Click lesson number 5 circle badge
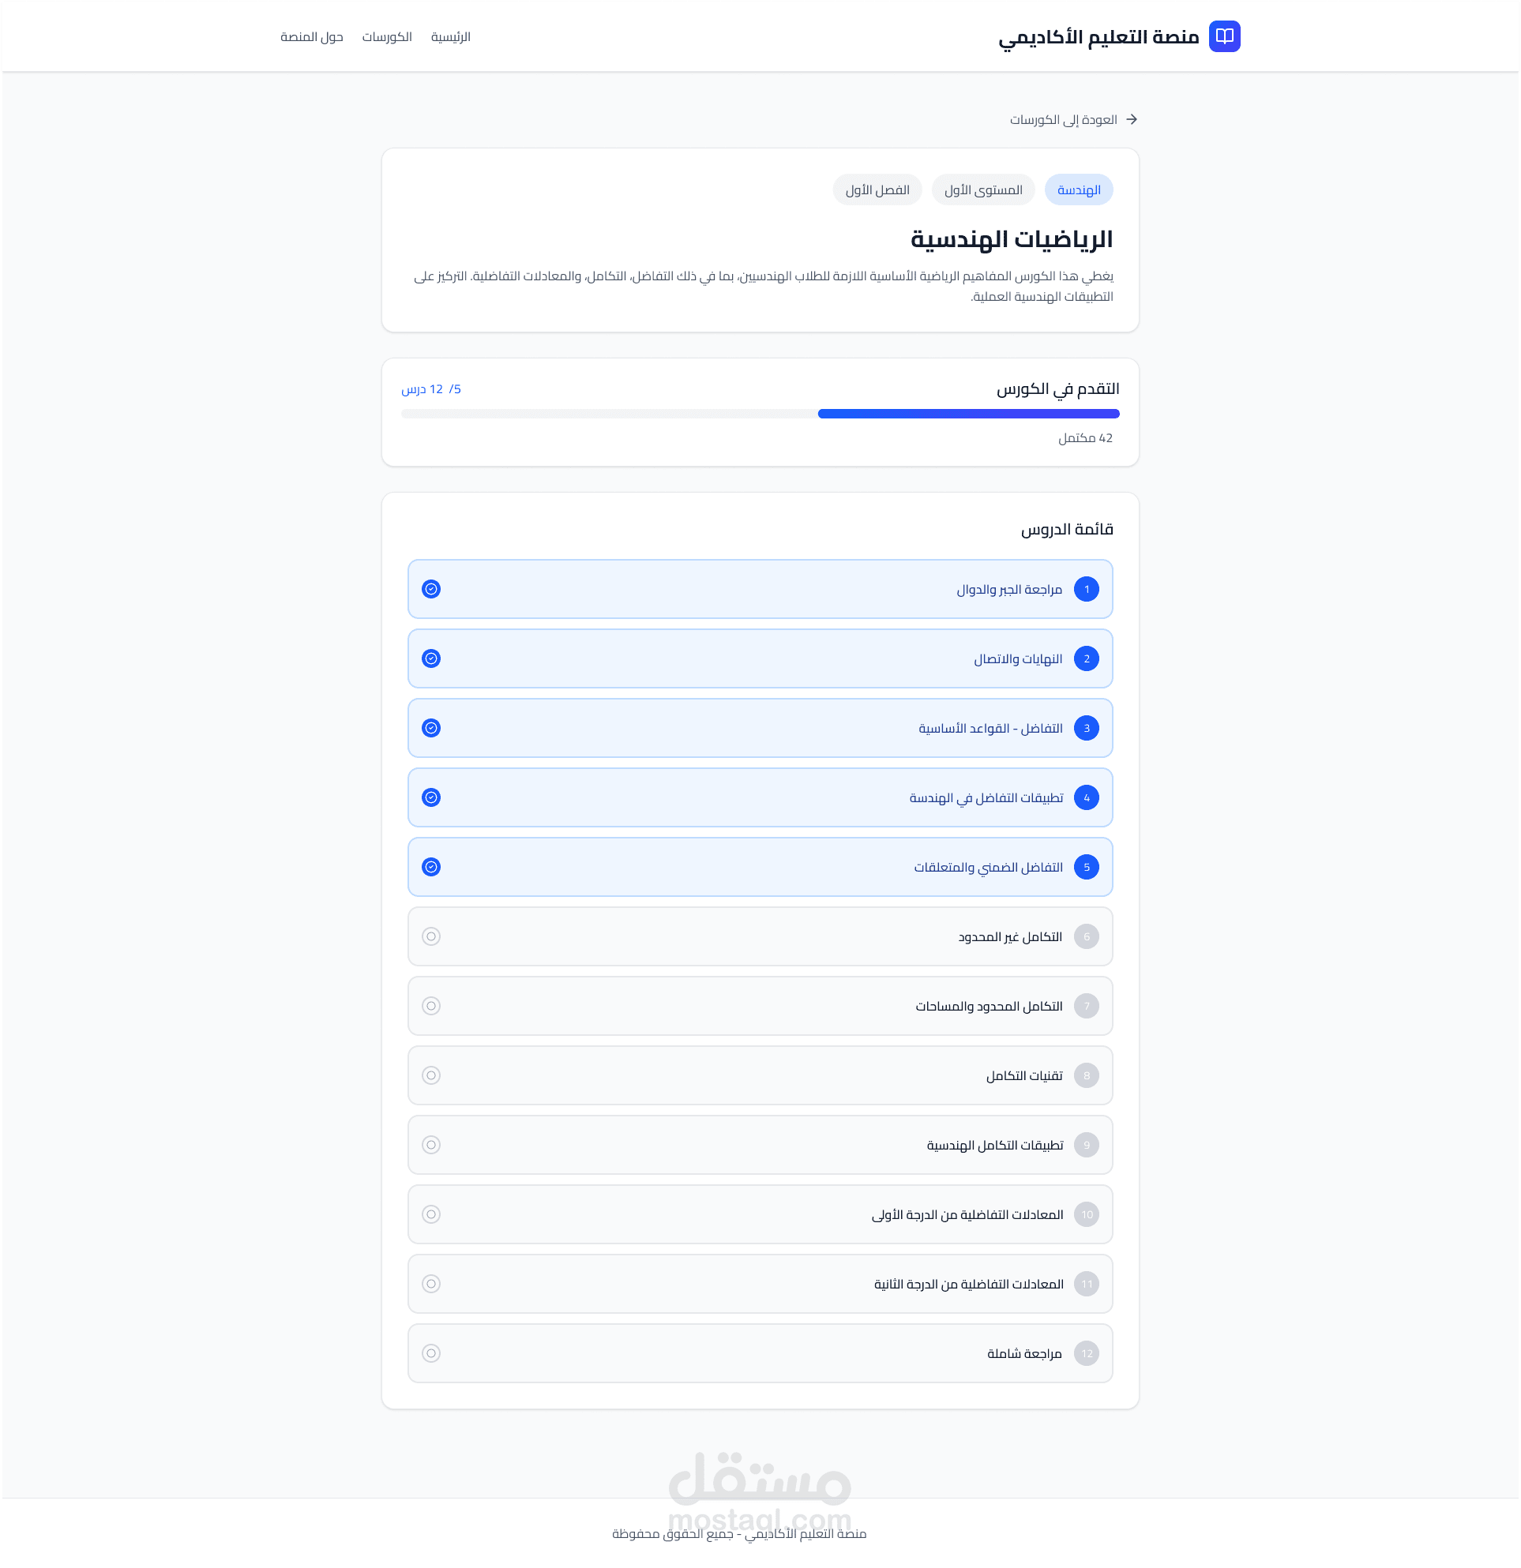 tap(1086, 867)
